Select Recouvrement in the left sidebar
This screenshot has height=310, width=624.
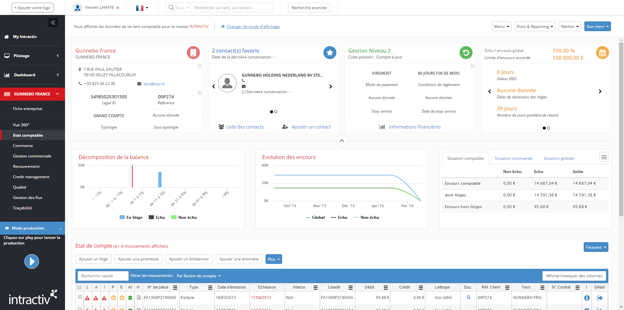click(x=26, y=166)
